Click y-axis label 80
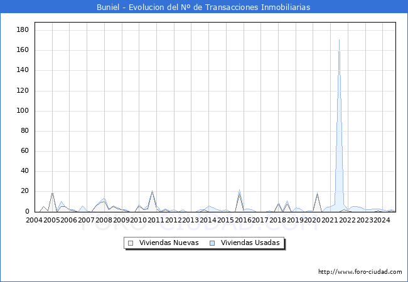This screenshot has height=282, width=408. 24,130
